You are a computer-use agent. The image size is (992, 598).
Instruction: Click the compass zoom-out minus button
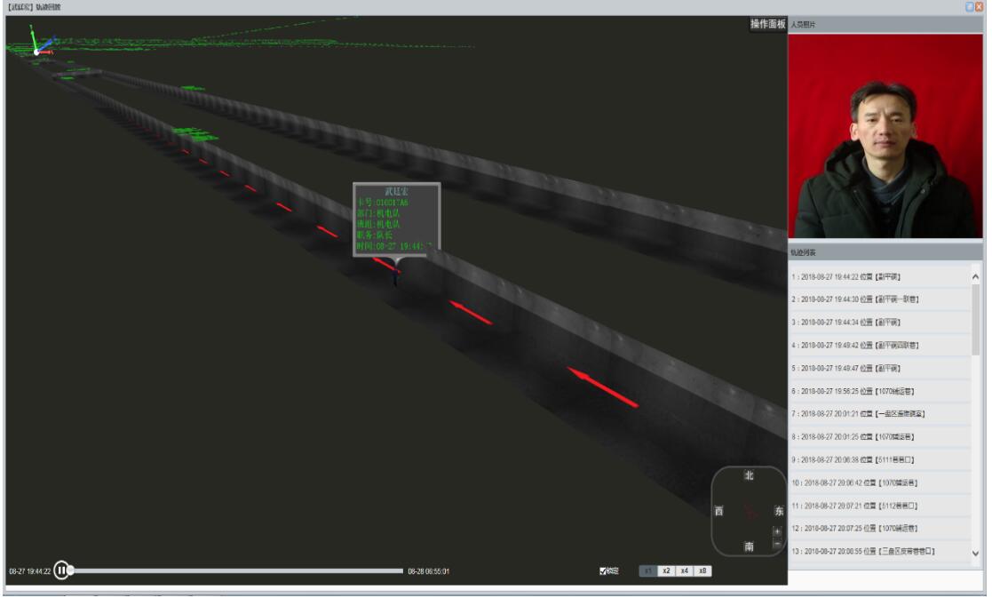777,543
